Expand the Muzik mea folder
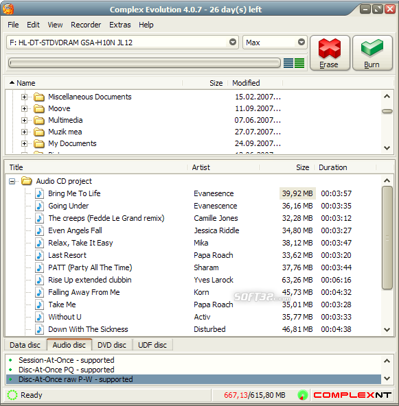The width and height of the screenshot is (399, 406). (x=24, y=132)
